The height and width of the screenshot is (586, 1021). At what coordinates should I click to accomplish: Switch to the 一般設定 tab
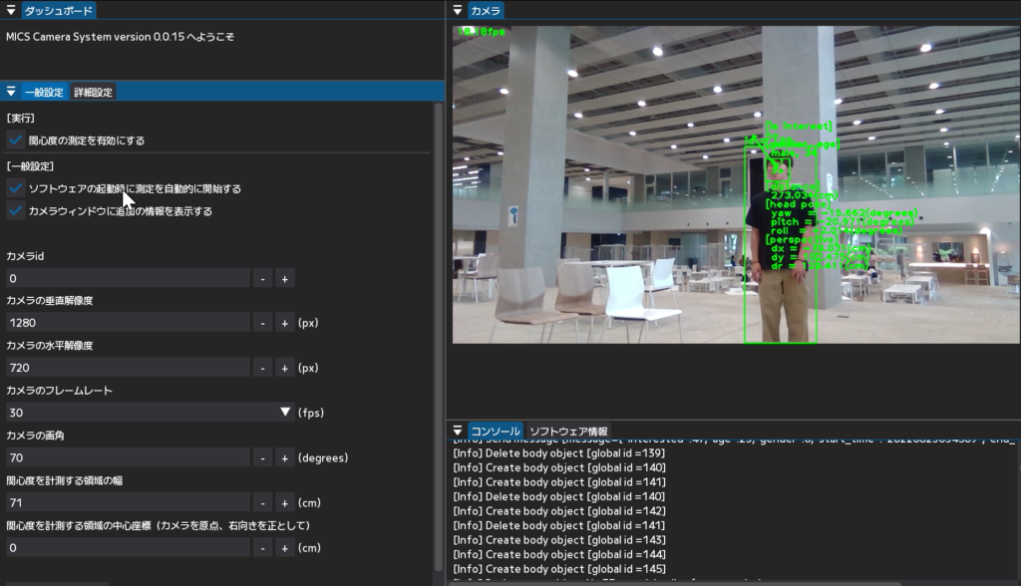[44, 92]
